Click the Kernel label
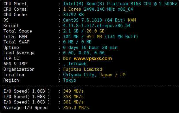Viewport: 179px width, 113px height. click(x=11, y=26)
